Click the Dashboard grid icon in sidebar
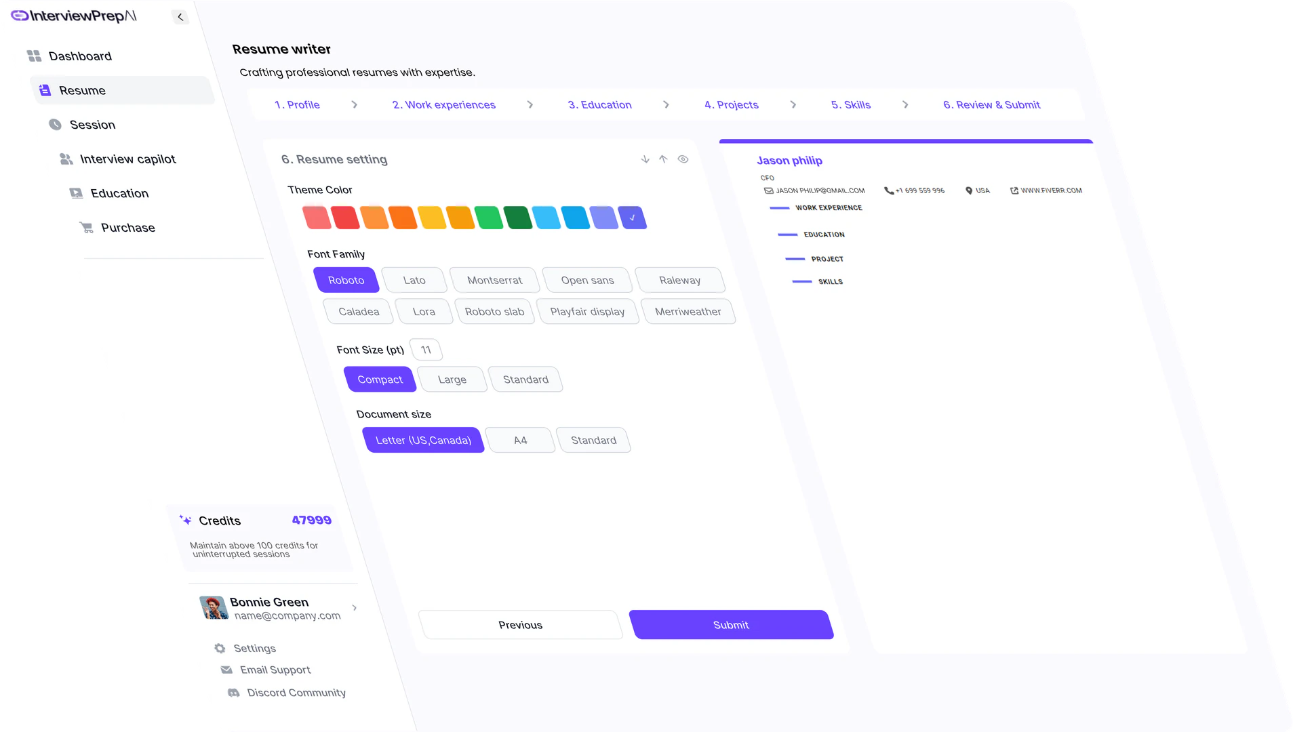The image size is (1293, 732). 34,56
